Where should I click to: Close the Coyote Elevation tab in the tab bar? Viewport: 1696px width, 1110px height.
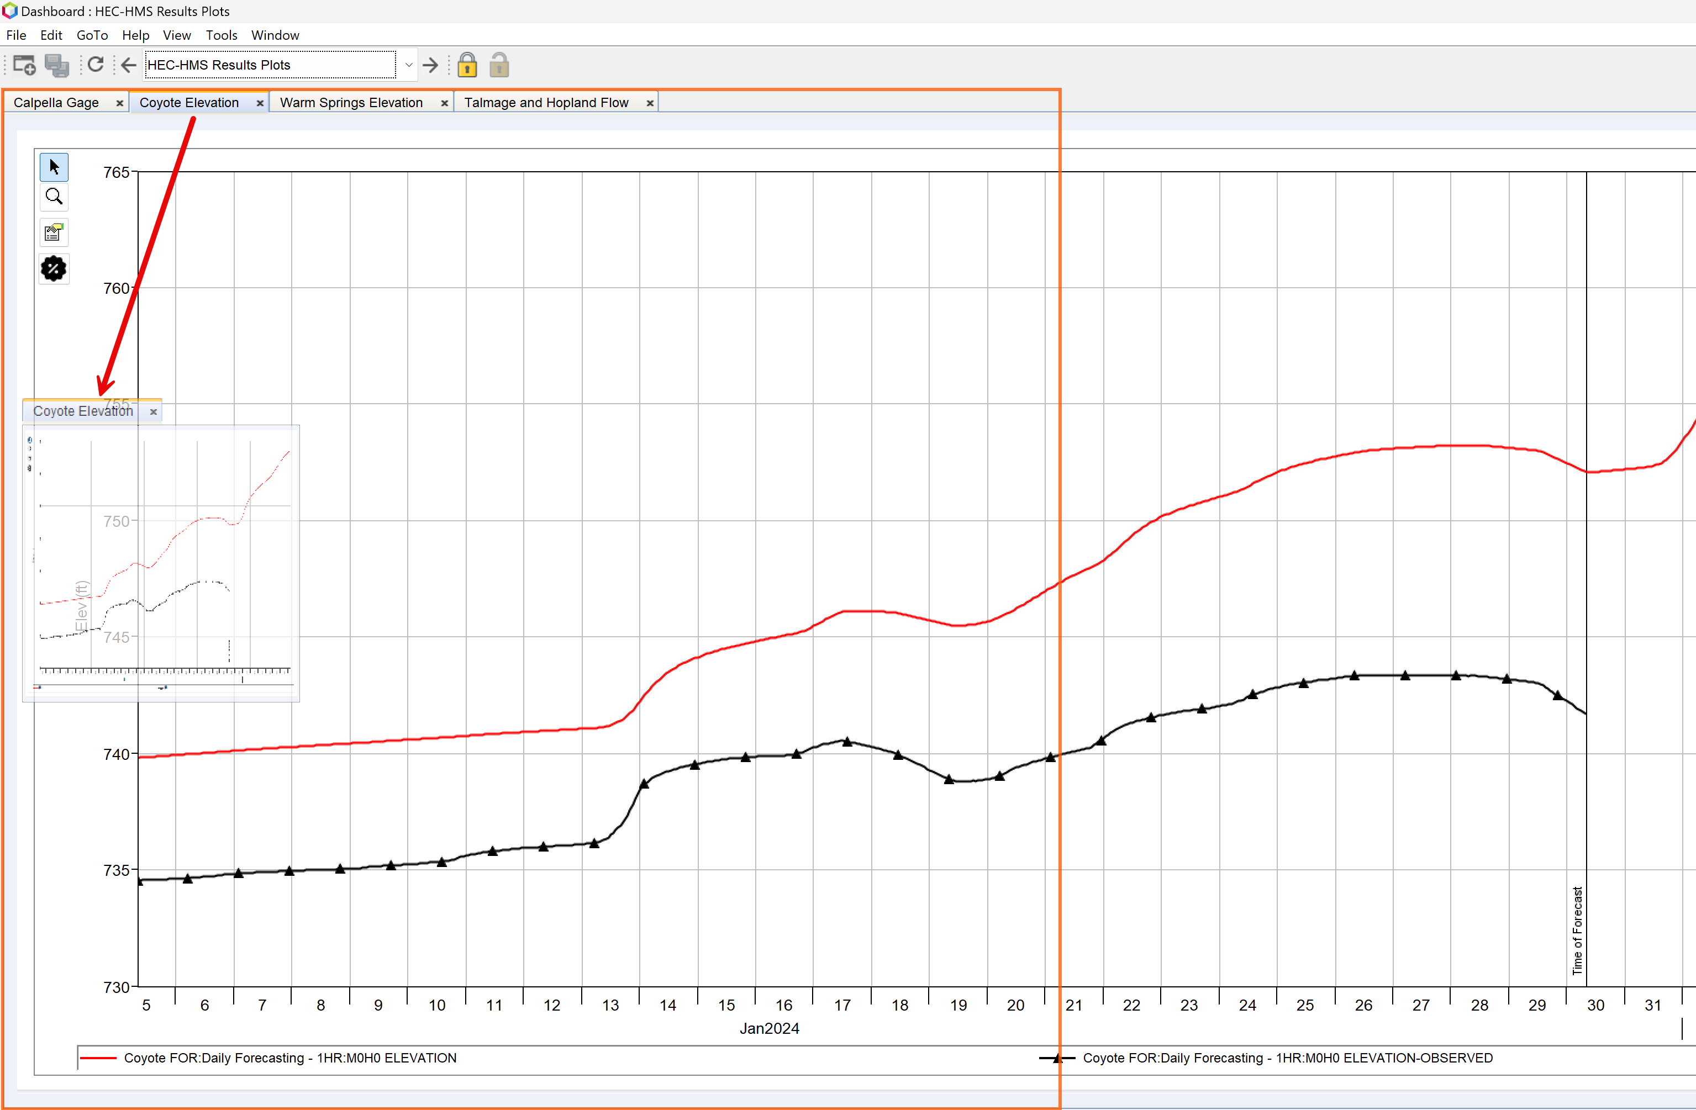click(x=260, y=103)
